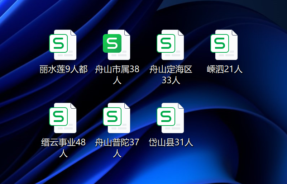The height and width of the screenshot is (184, 287).
Task: Click the file name text 舟山市属38人
Action: 117,75
